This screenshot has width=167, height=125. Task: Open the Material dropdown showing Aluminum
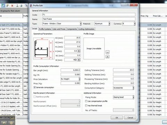click(102, 24)
